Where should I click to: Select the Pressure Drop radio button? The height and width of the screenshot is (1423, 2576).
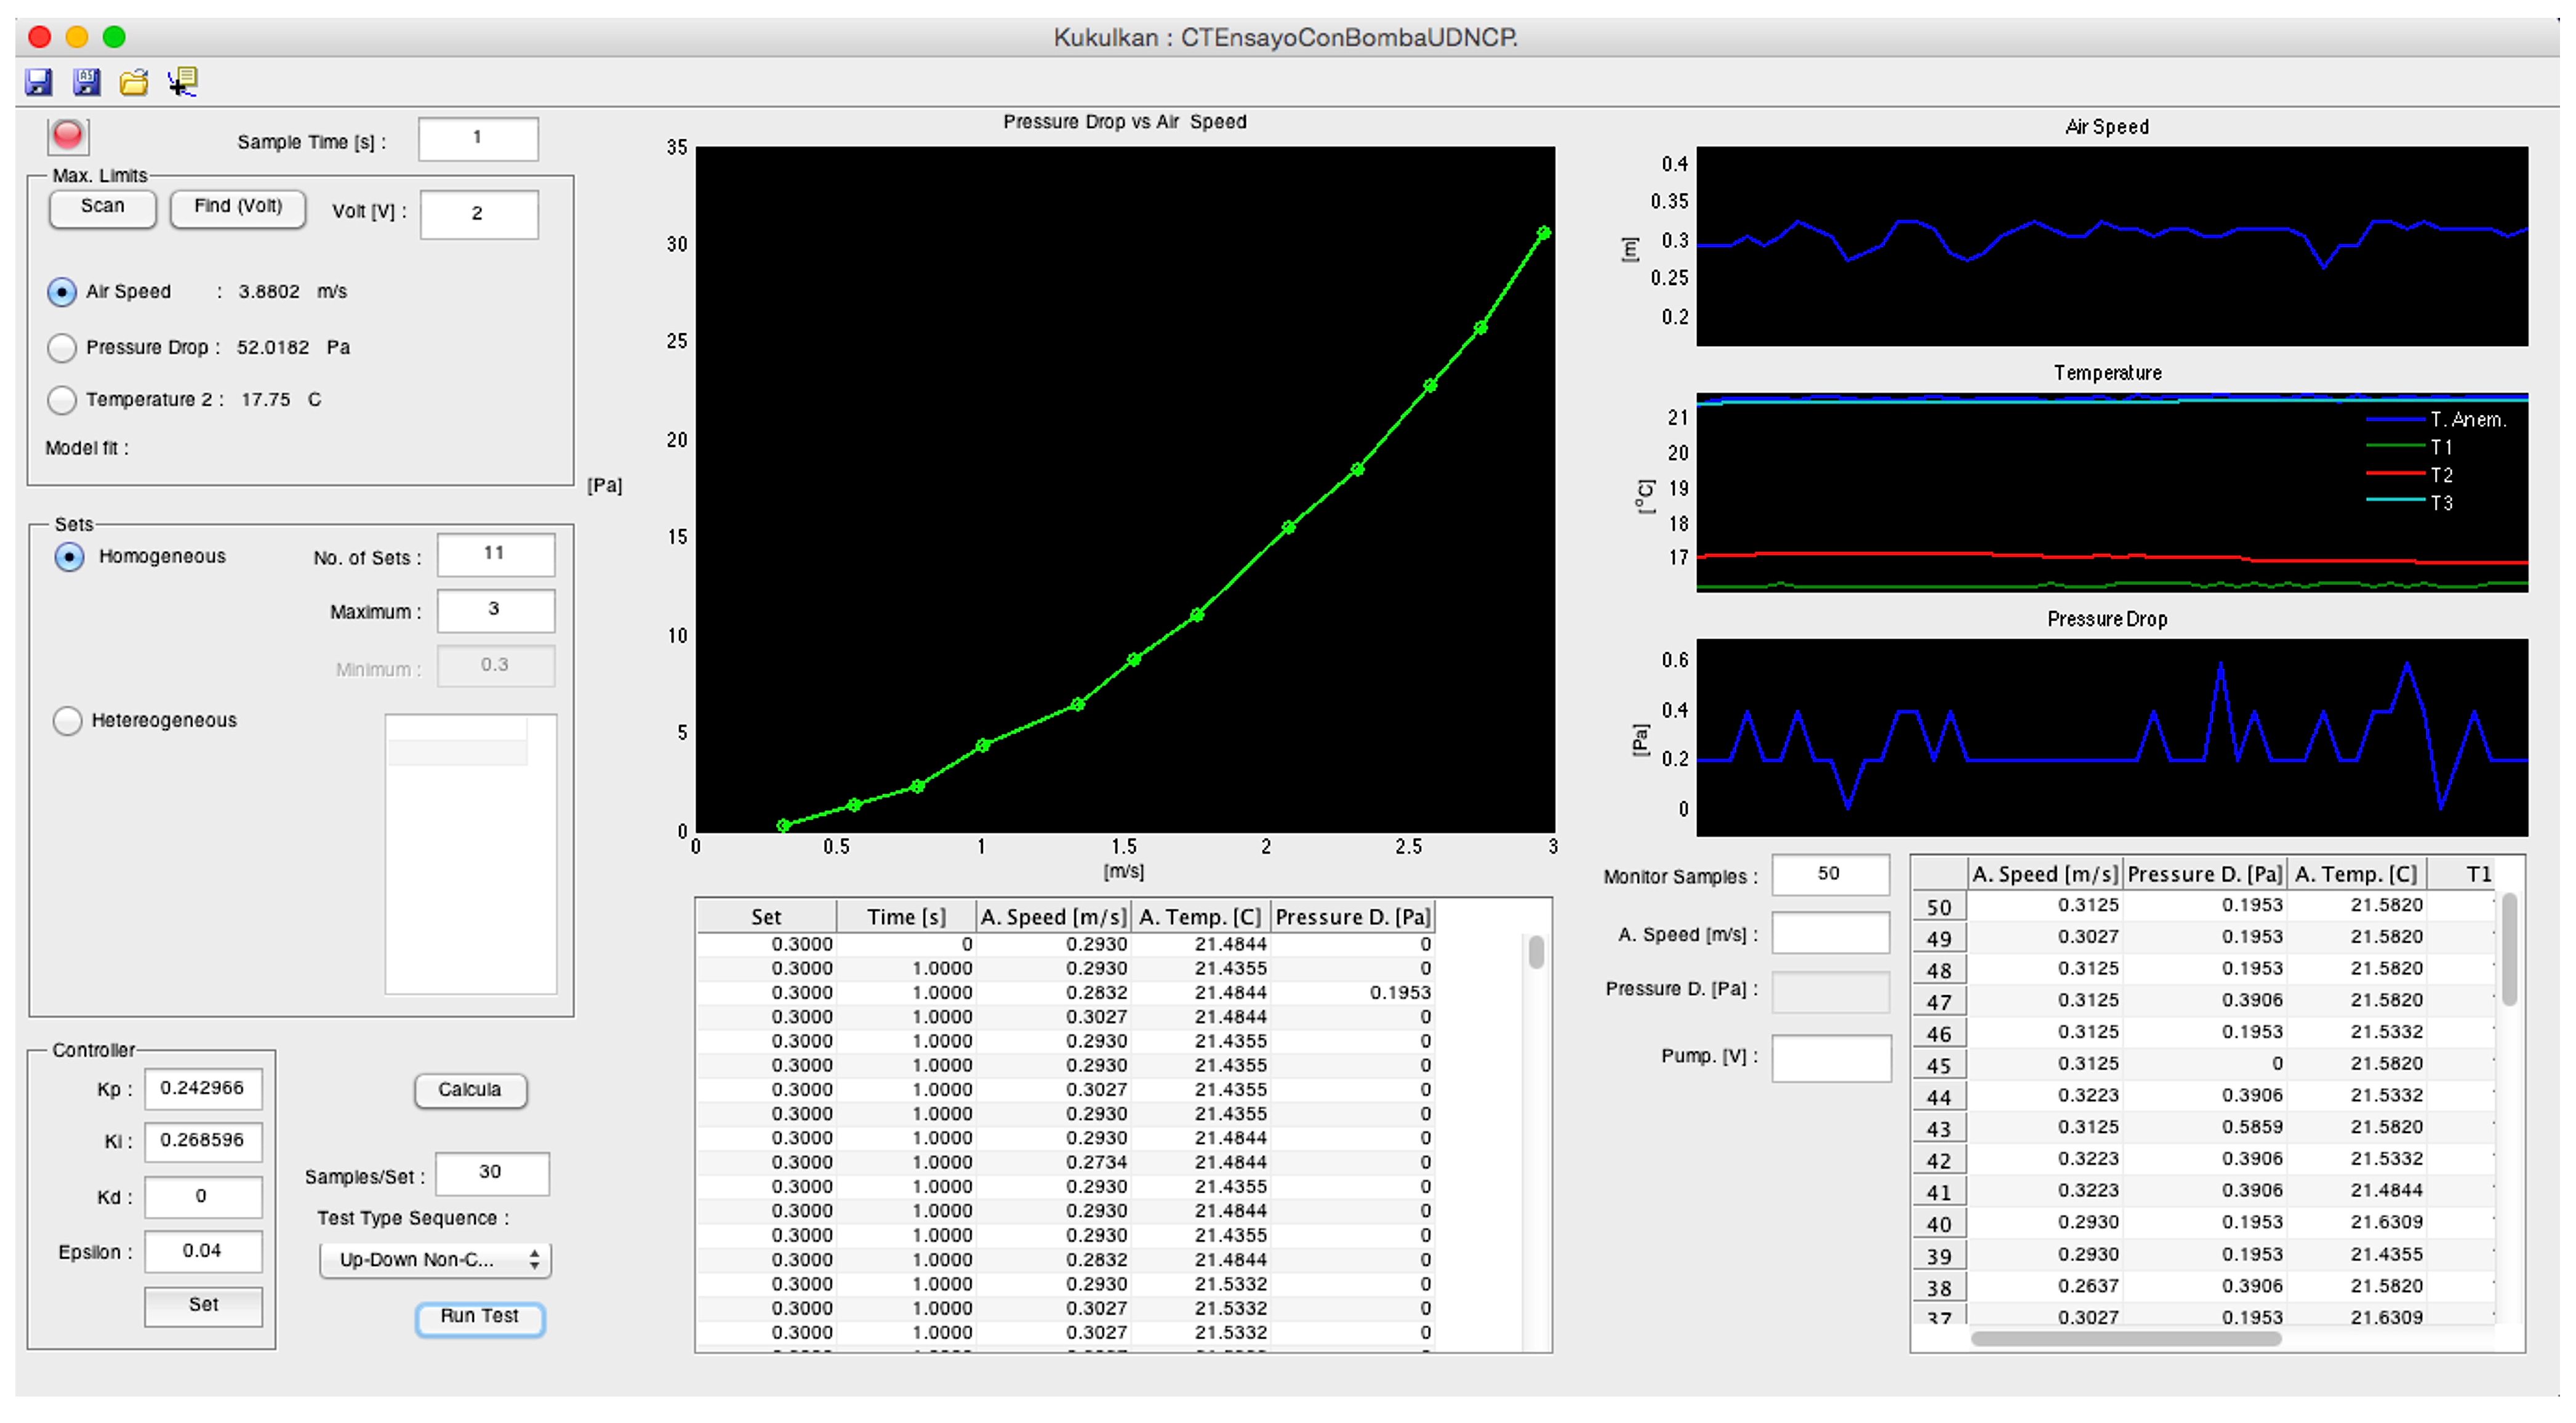(62, 349)
